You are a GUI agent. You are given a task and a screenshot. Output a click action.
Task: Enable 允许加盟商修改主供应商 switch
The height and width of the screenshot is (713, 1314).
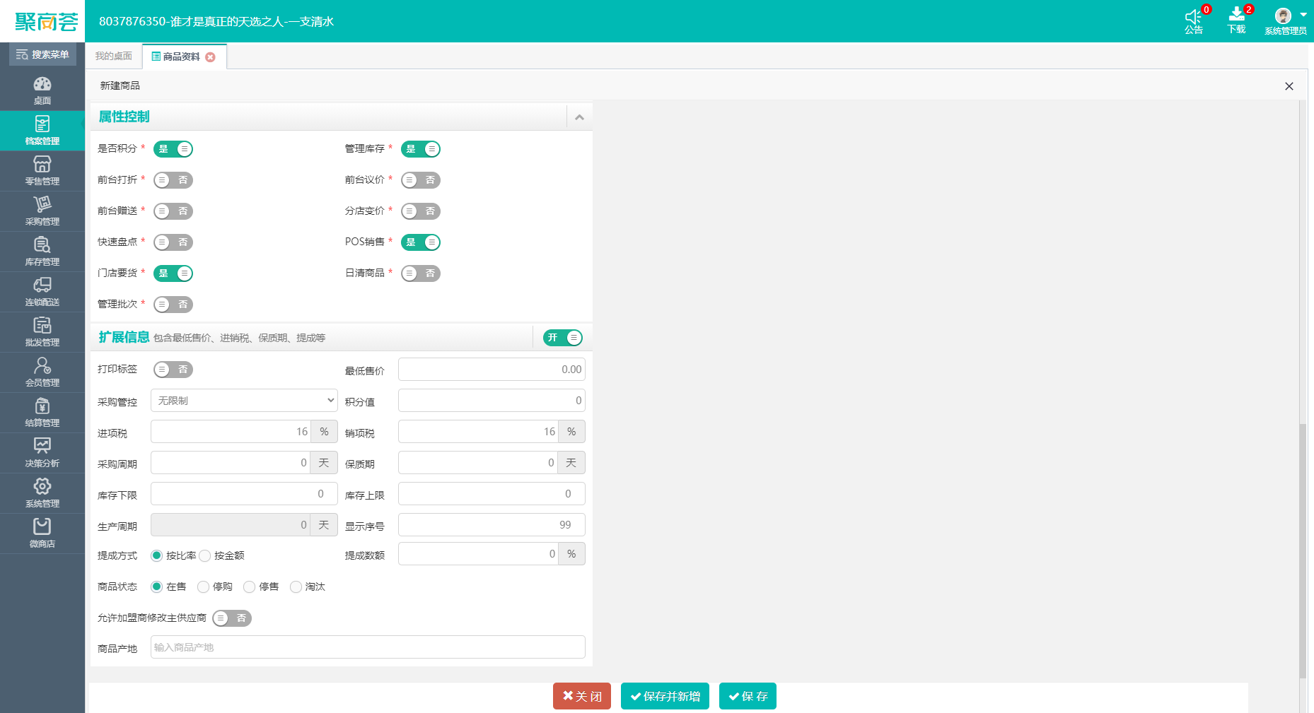point(232,618)
